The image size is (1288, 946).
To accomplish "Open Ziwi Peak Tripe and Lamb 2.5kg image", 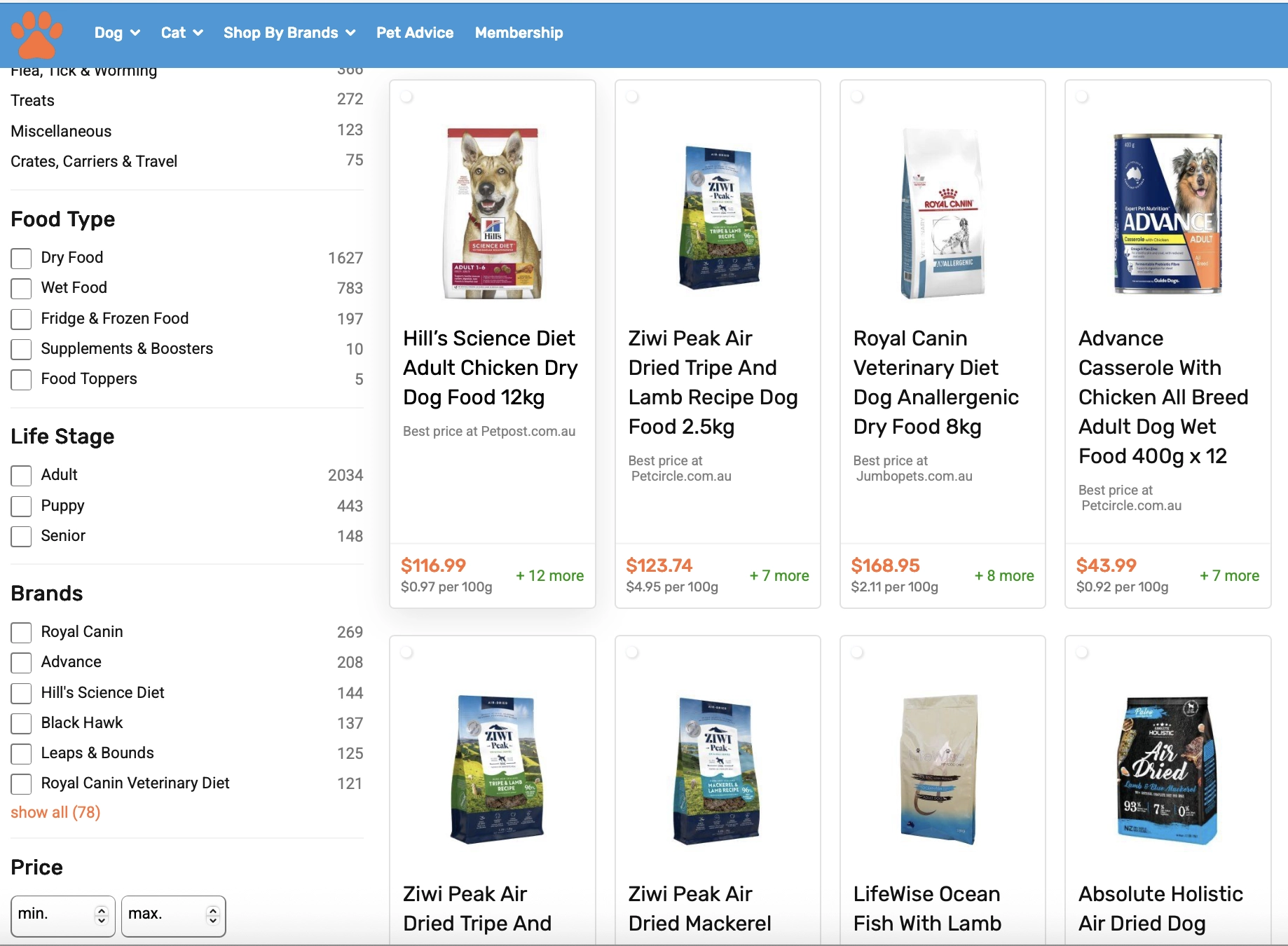I will point(718,217).
